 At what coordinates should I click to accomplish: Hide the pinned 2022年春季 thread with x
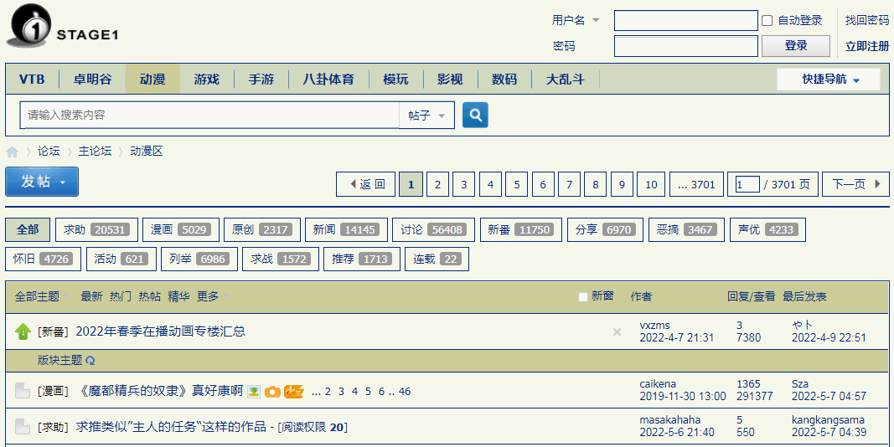click(x=617, y=332)
